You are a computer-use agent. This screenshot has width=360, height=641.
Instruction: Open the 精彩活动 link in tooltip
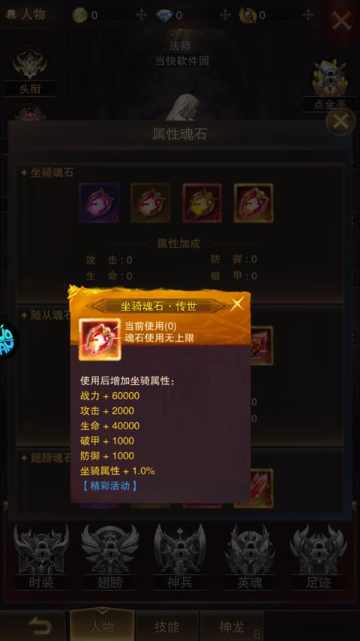109,486
